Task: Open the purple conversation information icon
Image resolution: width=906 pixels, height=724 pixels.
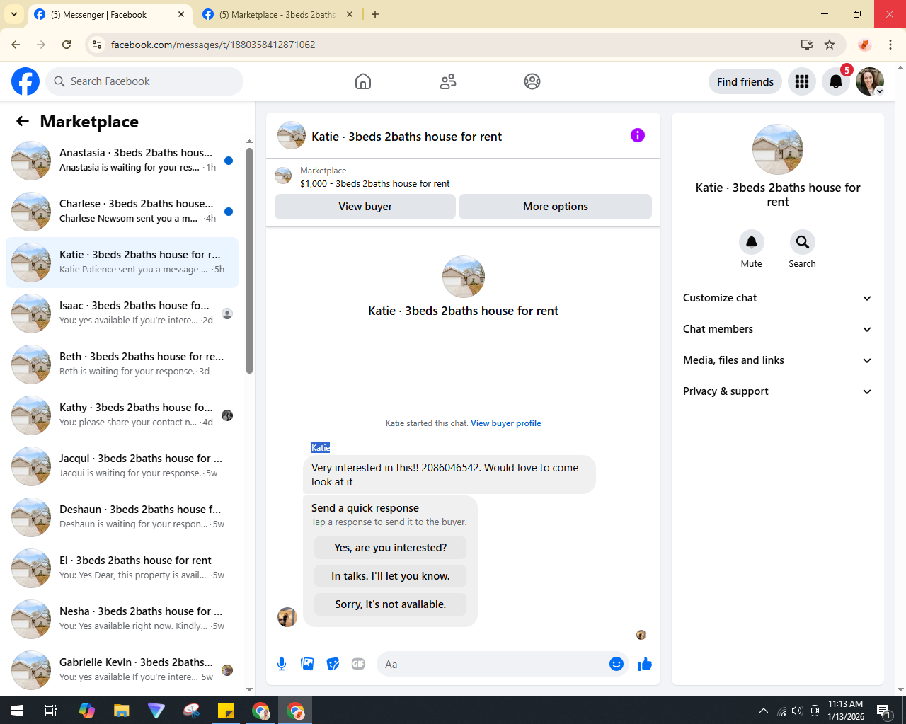Action: tap(638, 135)
